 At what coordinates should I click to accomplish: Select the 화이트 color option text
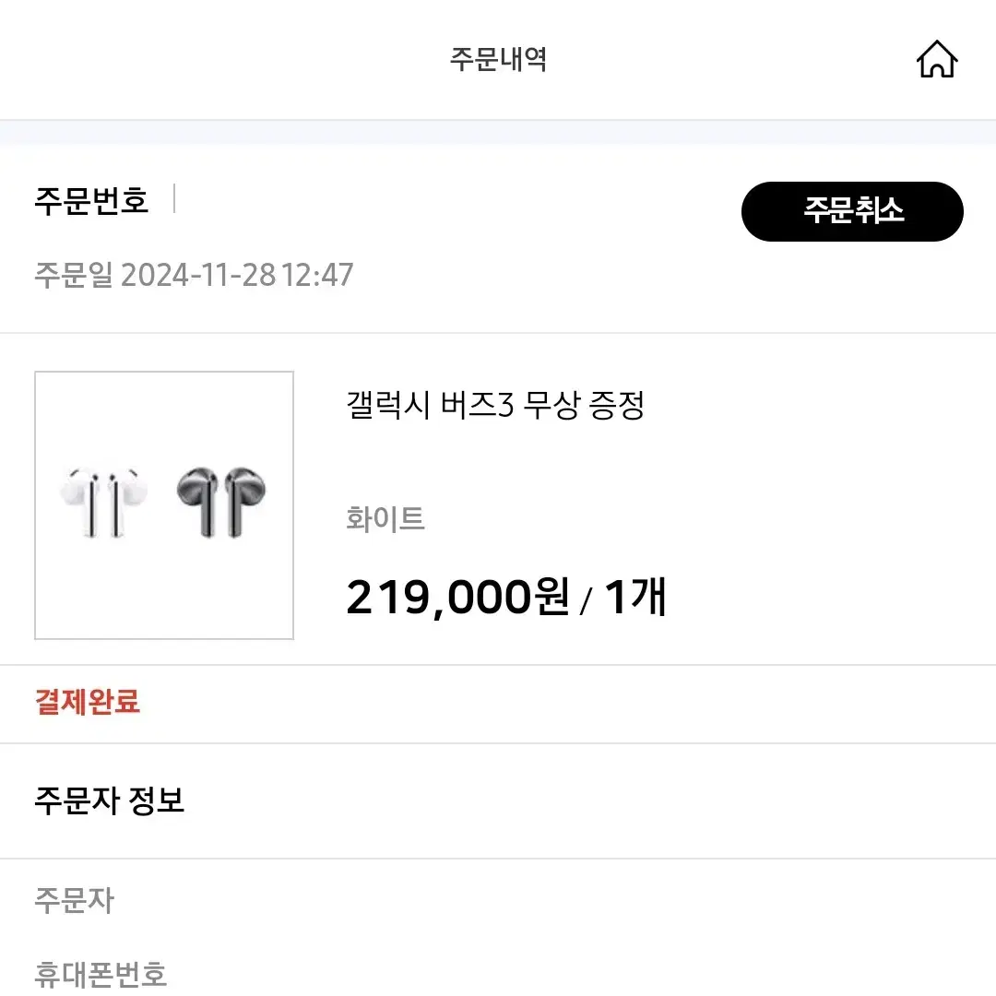point(385,518)
